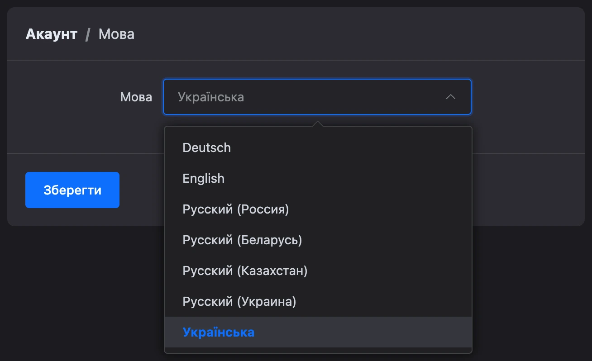Choose Русский (Казахстан) from the list
Image resolution: width=592 pixels, height=361 pixels.
pos(318,271)
